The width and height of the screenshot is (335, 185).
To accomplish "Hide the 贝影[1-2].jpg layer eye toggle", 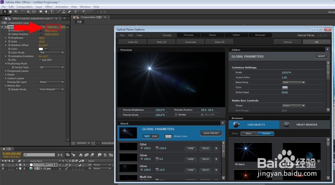I will (3, 168).
